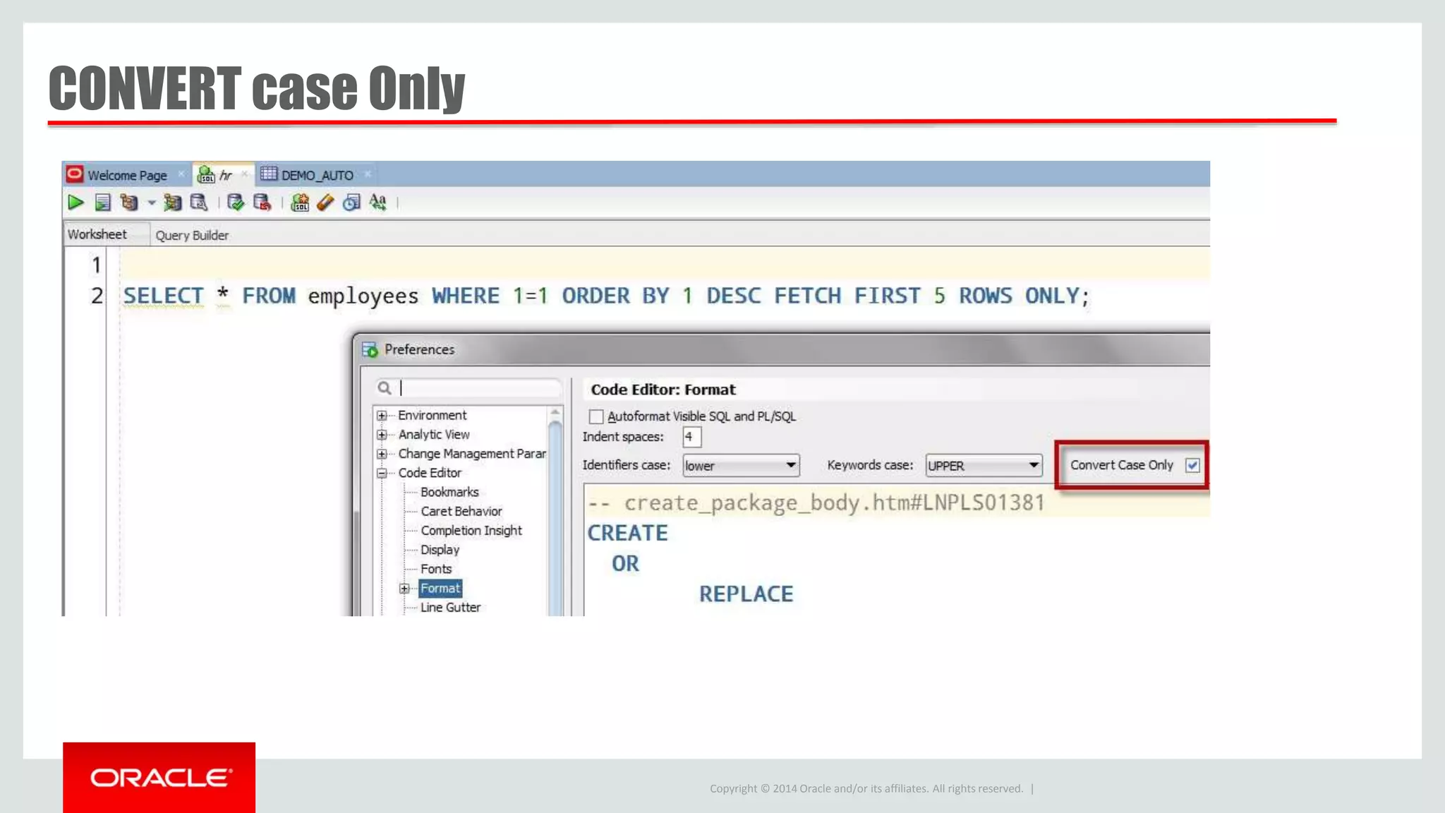
Task: Expand the Format tree node
Action: point(404,589)
